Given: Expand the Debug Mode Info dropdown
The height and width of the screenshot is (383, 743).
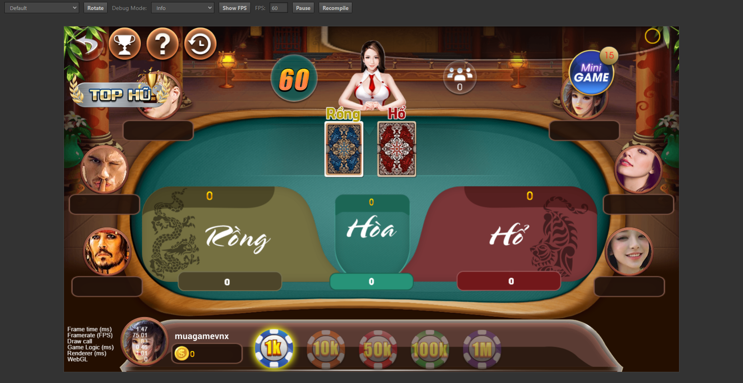Looking at the screenshot, I should (183, 8).
